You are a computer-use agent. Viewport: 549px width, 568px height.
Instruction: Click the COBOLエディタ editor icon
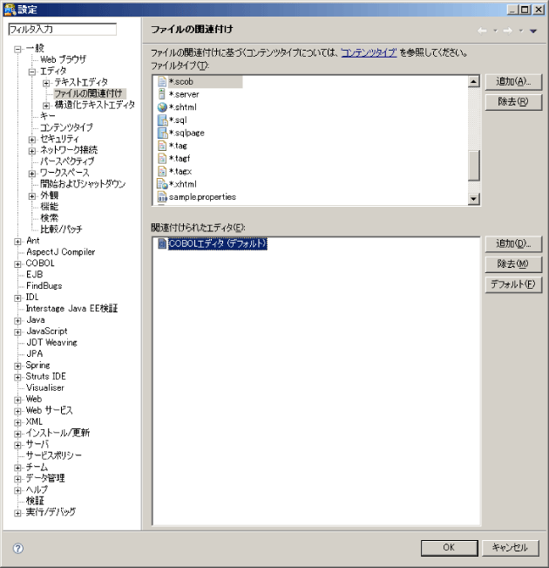(162, 243)
